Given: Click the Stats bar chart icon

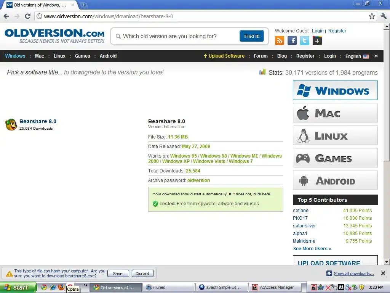Looking at the screenshot, I should pyautogui.click(x=262, y=72).
